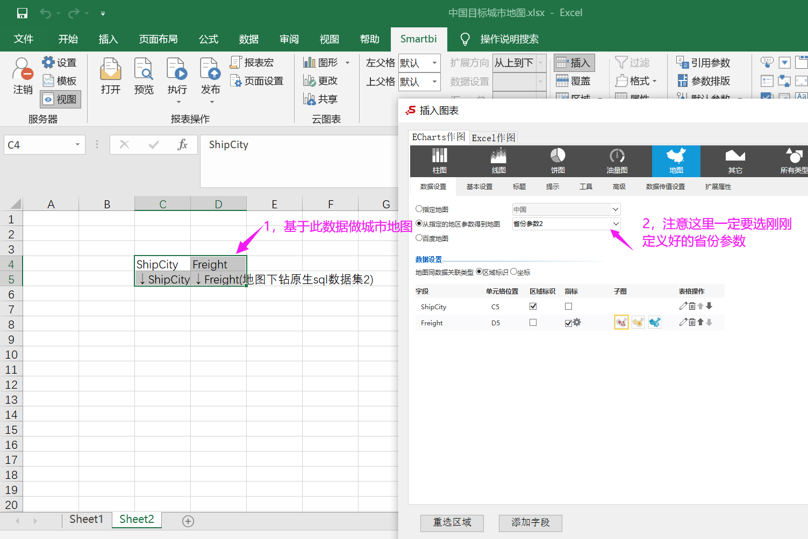Select the 地图 map chart type

coord(676,161)
